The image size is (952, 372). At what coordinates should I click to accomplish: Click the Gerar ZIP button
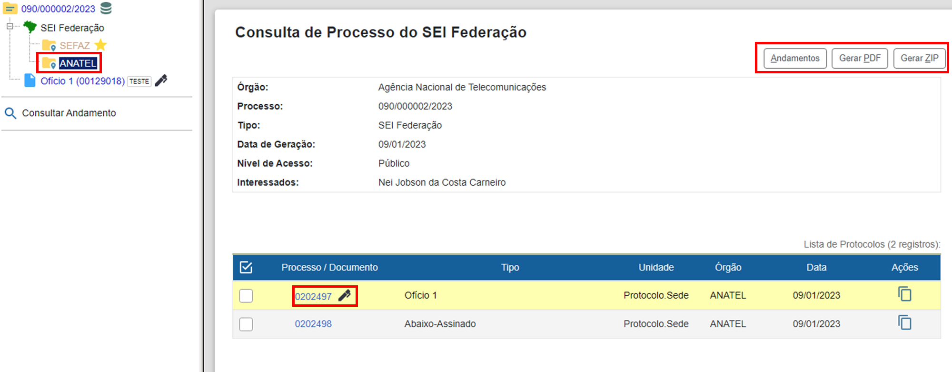tap(919, 58)
